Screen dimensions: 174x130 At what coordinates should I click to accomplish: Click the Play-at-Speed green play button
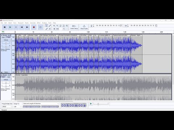[x=91, y=104]
